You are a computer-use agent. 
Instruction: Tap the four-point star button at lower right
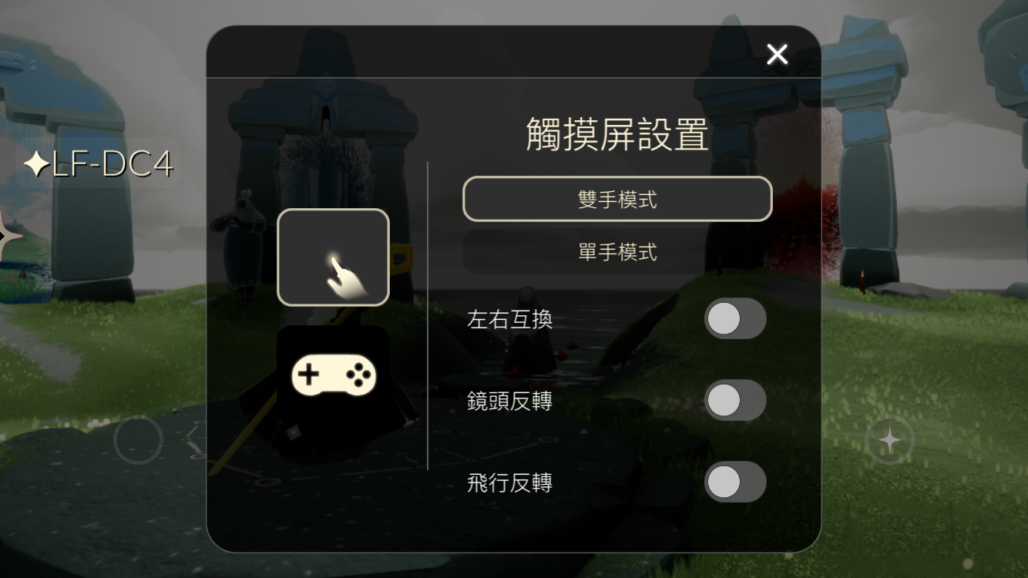pyautogui.click(x=889, y=441)
